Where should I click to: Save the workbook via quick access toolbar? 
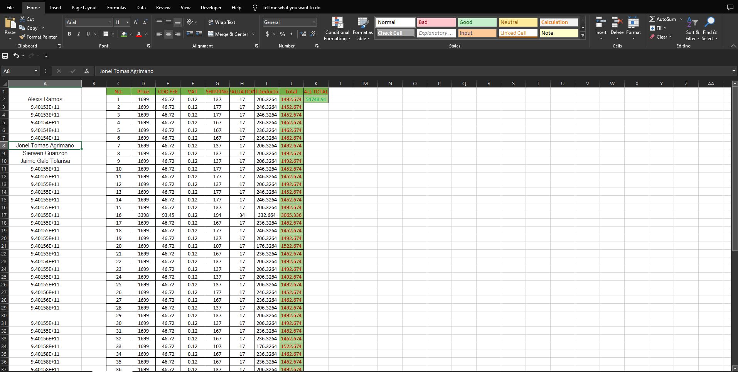[5, 56]
